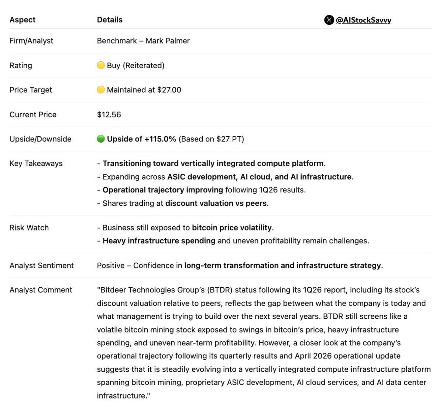This screenshot has height=414, width=443.
Task: Click yellow circle beside Maintained at $27.00
Action: [x=101, y=90]
